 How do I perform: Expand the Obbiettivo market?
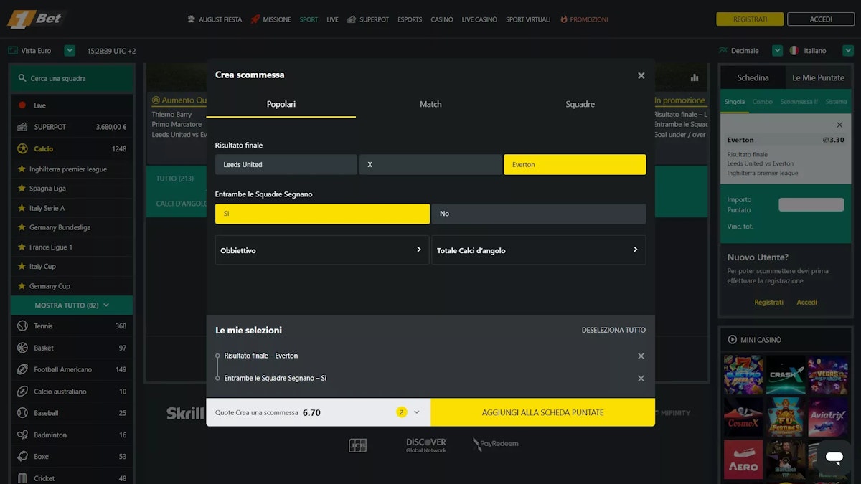(322, 250)
